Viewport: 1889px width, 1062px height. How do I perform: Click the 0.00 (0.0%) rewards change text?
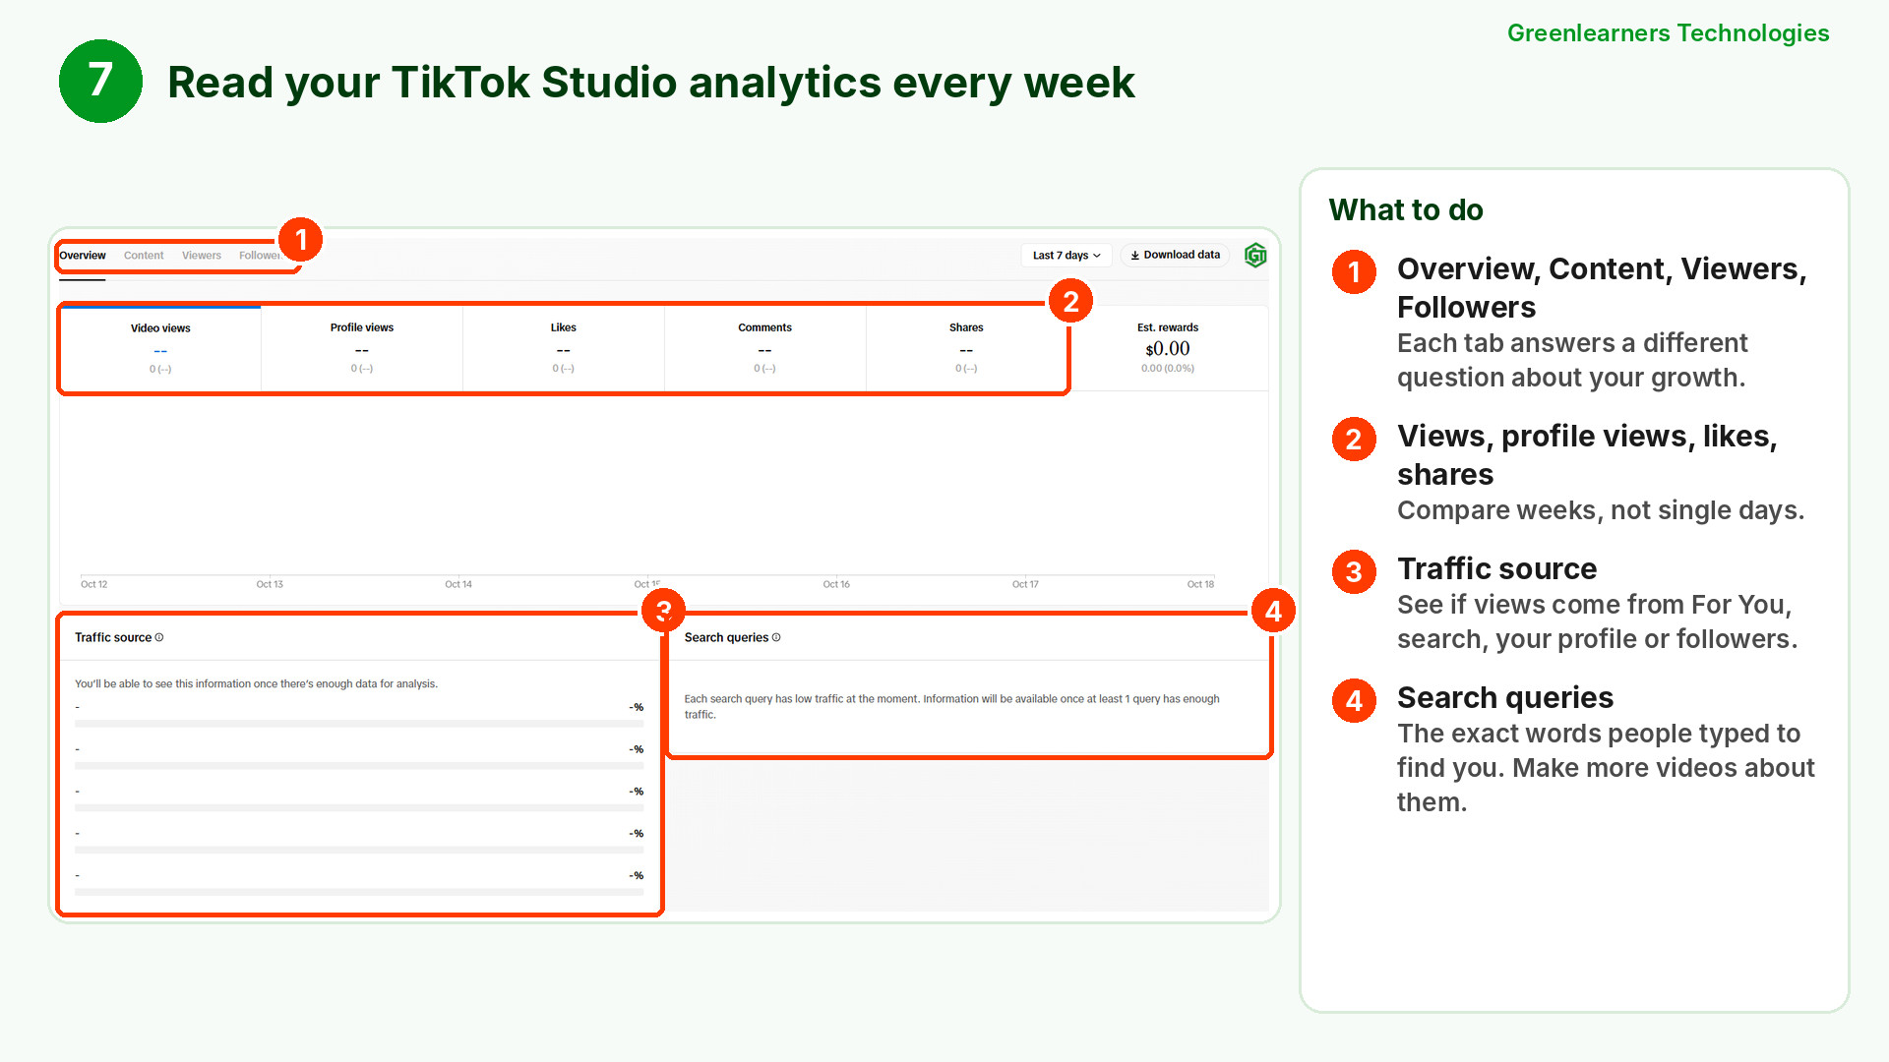pyautogui.click(x=1168, y=369)
